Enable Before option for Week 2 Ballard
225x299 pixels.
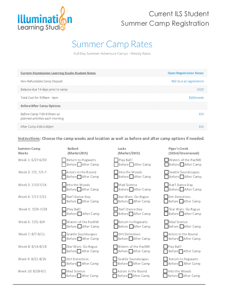tap(64, 177)
